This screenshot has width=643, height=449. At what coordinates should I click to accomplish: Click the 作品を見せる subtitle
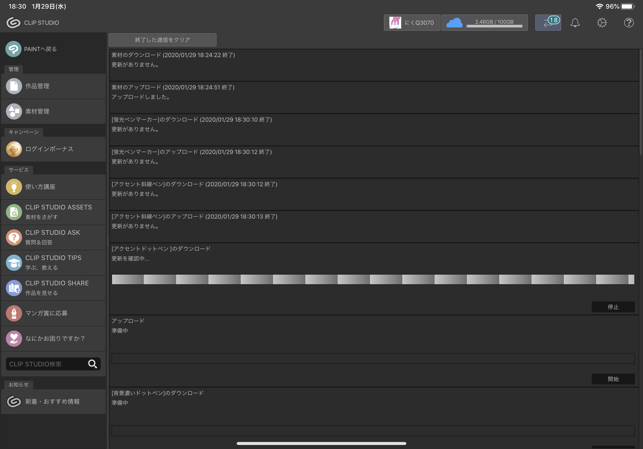point(41,293)
